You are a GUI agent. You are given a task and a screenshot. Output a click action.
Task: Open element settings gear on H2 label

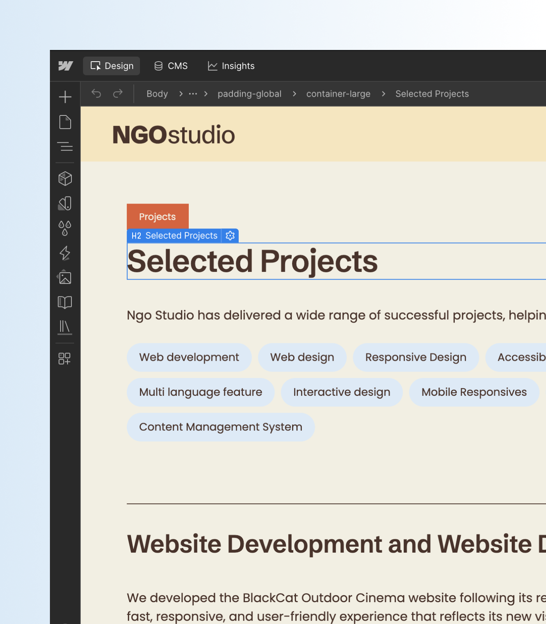tap(230, 236)
